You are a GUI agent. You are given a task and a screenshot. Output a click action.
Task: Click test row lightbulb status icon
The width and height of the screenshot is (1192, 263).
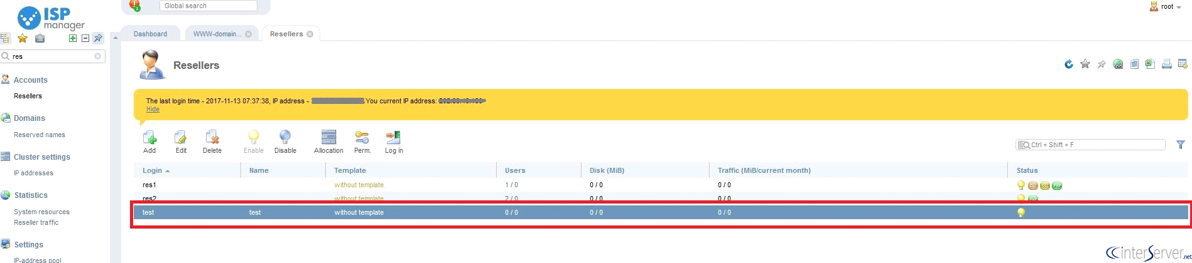(1021, 213)
